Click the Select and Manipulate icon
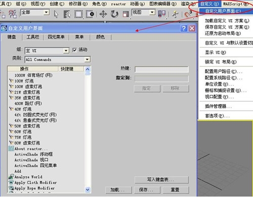The image size is (253, 197). (x=175, y=14)
